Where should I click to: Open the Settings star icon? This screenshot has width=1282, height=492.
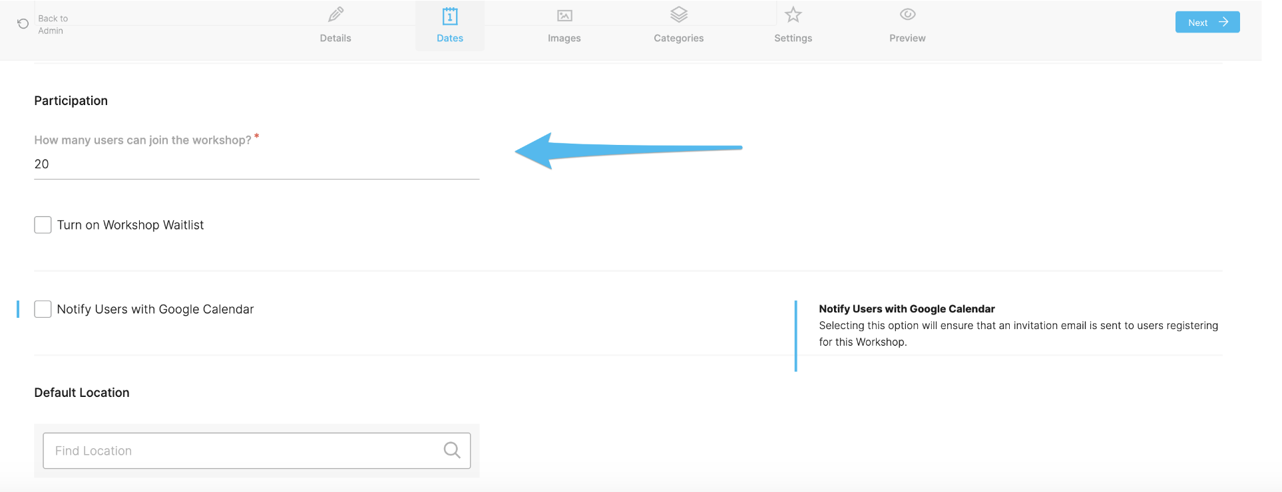coord(793,14)
